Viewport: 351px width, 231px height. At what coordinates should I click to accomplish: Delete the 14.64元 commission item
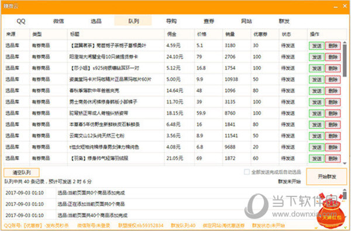pos(333,91)
